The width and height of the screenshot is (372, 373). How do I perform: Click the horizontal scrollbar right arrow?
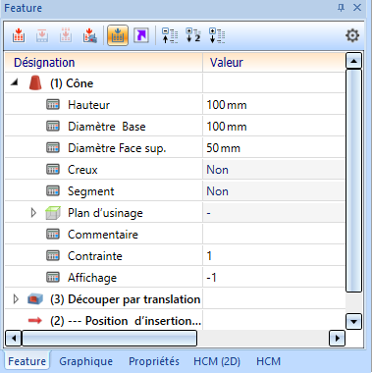point(337,338)
